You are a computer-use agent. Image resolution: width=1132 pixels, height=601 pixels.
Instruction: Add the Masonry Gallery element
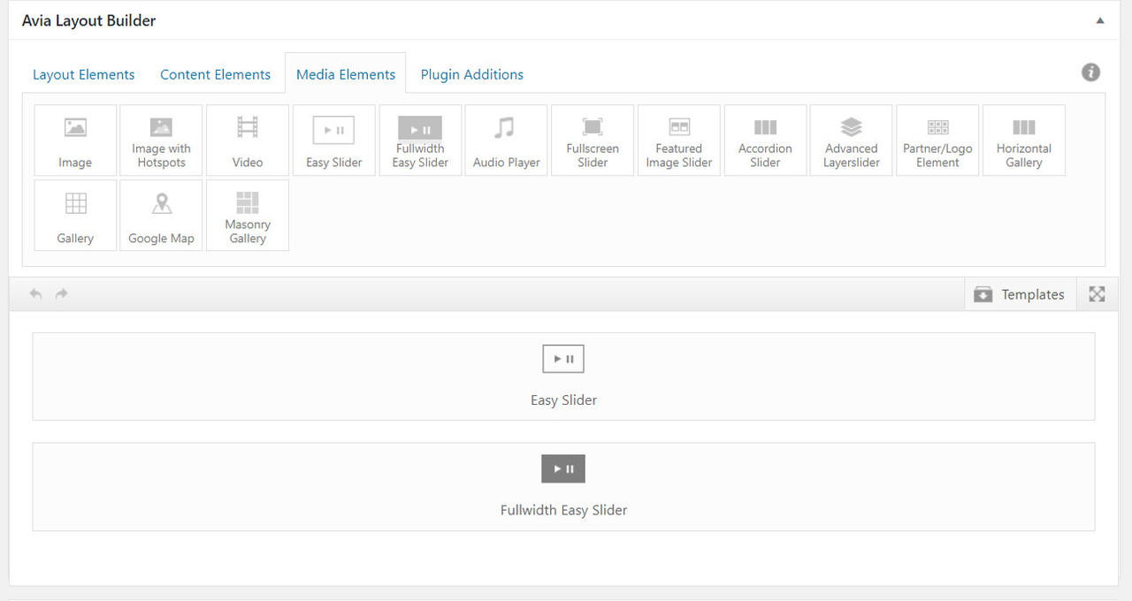(248, 216)
